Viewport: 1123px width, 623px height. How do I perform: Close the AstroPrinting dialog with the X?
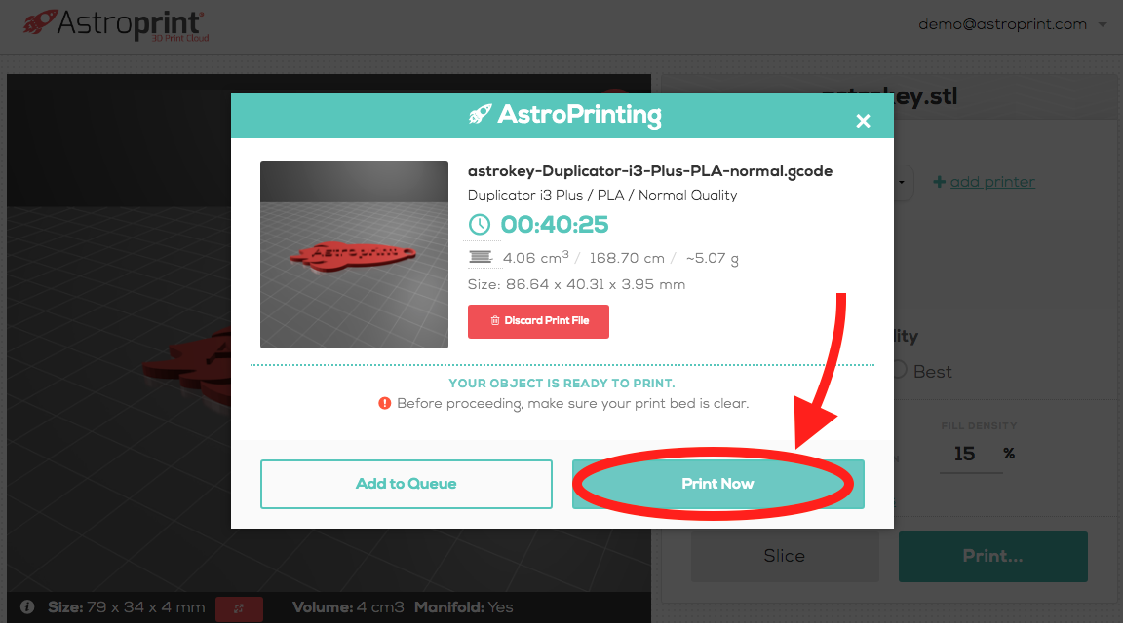pos(863,121)
